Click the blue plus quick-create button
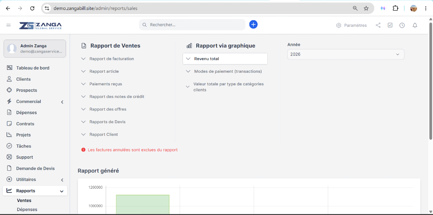 coord(253,24)
